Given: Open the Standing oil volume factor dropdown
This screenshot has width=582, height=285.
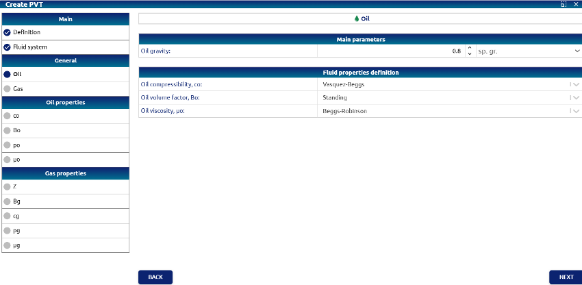Looking at the screenshot, I should pos(575,98).
